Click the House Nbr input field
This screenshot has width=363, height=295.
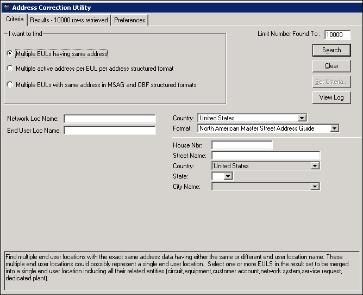tap(242, 145)
